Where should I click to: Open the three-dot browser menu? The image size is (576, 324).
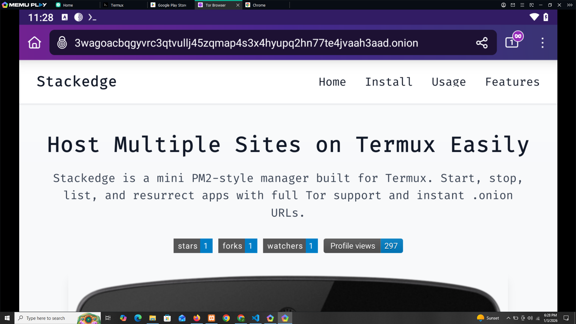[542, 43]
